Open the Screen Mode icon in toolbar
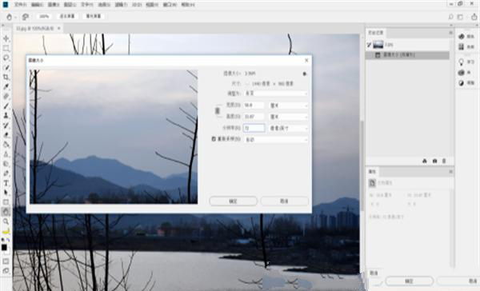Viewport: 480px width, 291px height. tap(6, 271)
